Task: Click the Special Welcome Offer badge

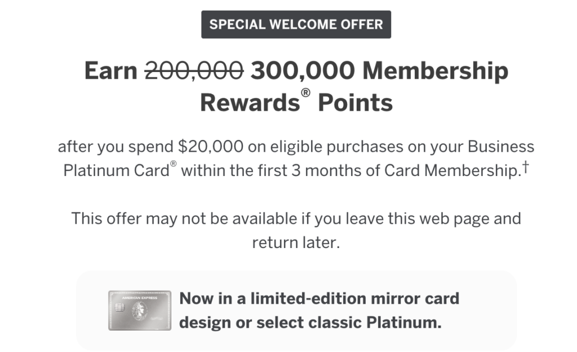Action: [x=296, y=24]
